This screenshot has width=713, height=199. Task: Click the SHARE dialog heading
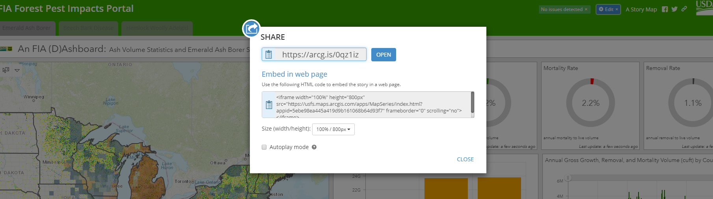272,37
